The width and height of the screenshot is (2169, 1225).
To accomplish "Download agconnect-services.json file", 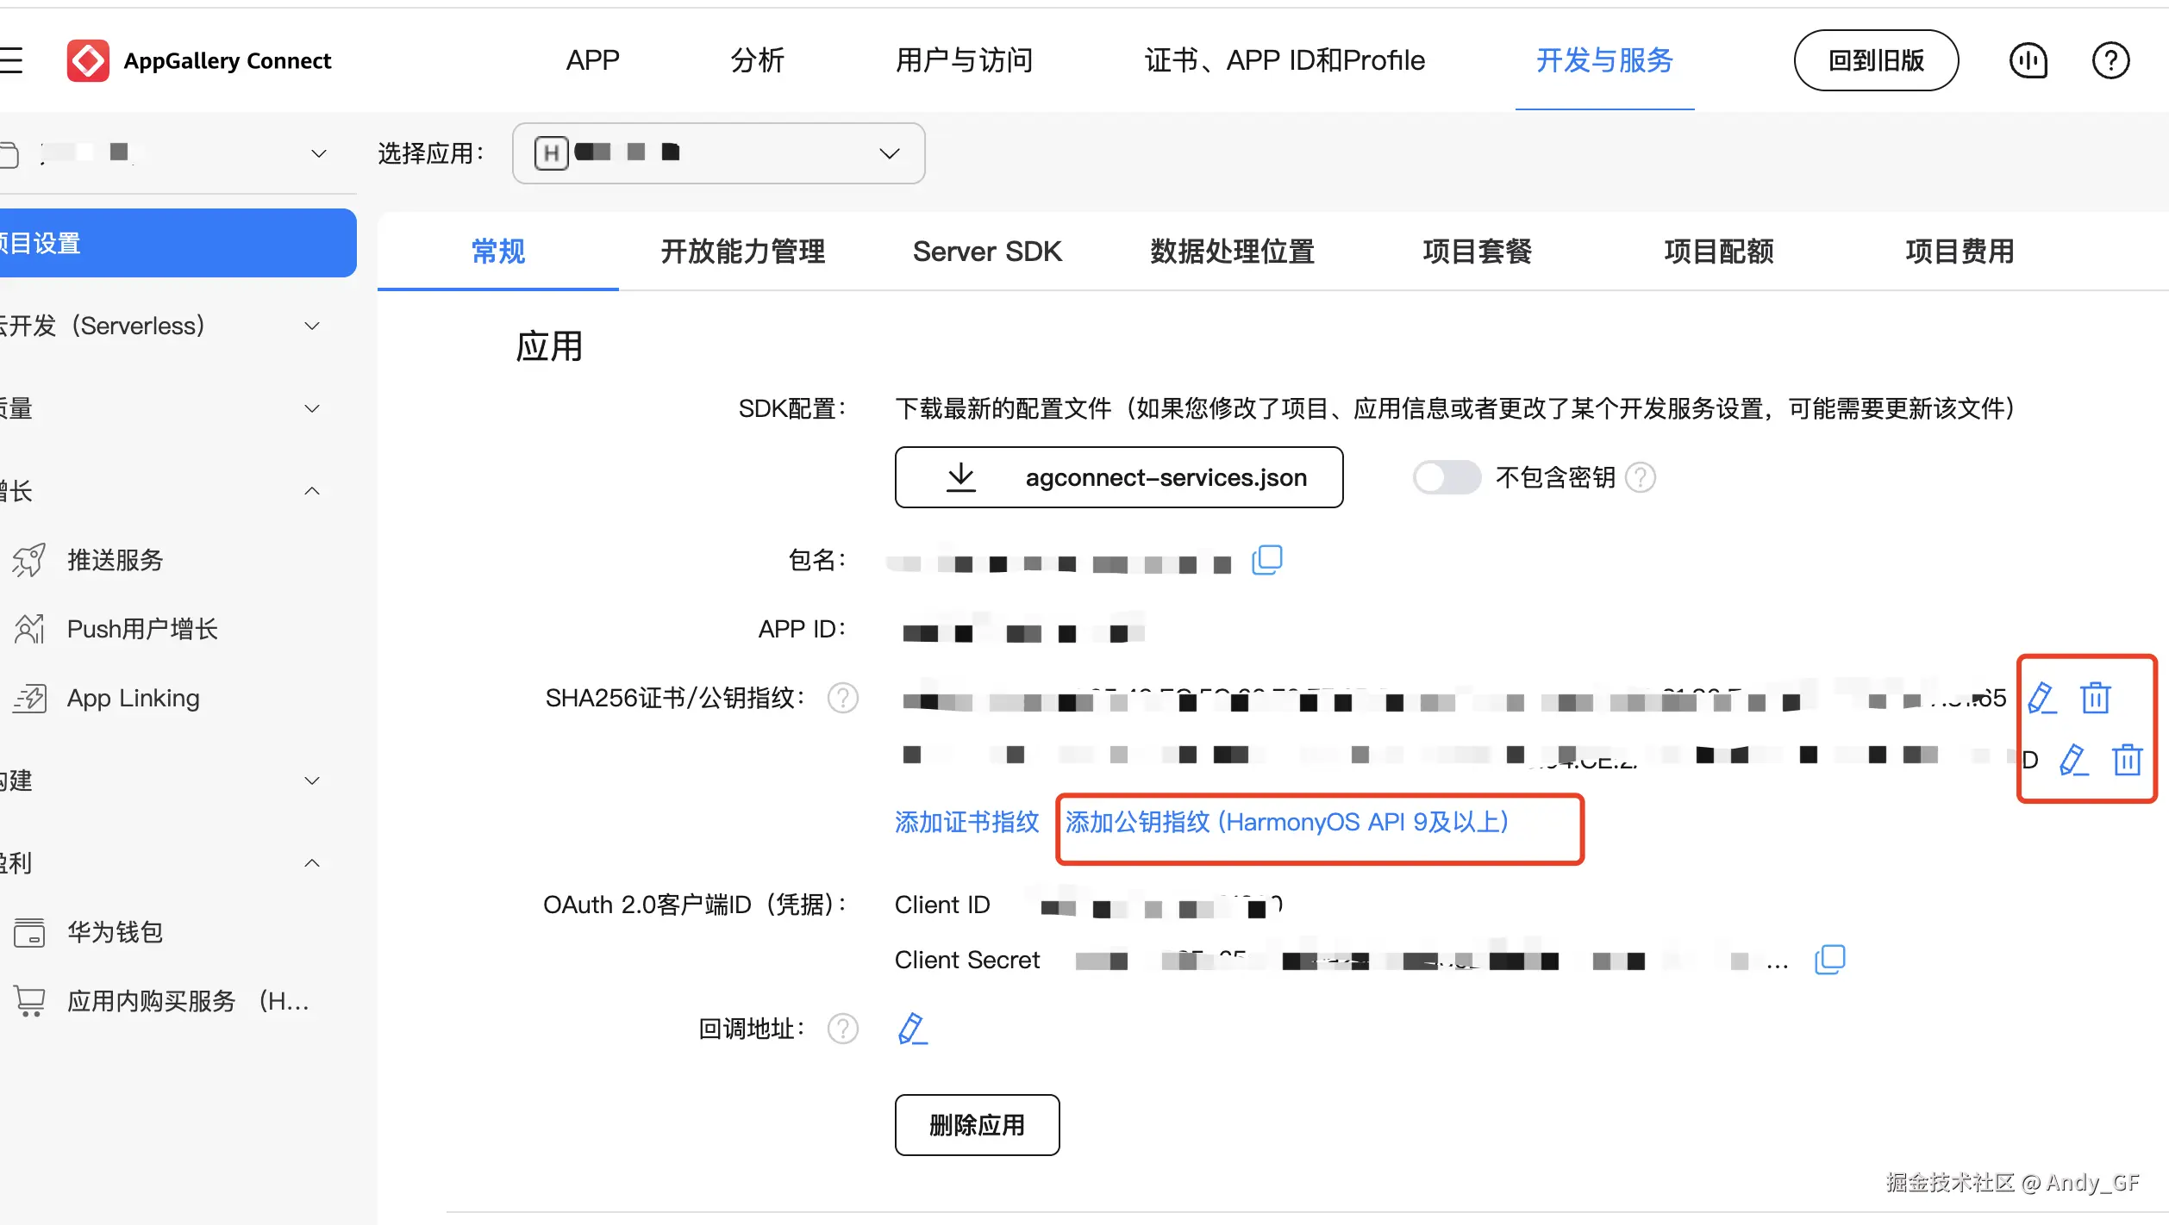I will pyautogui.click(x=1118, y=477).
